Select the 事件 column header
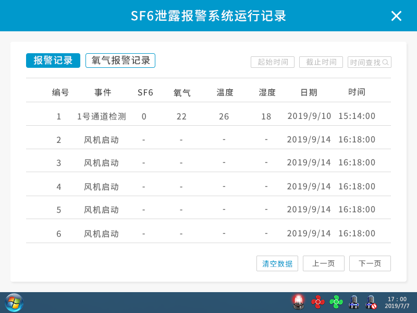Image resolution: width=417 pixels, height=313 pixels. (103, 92)
